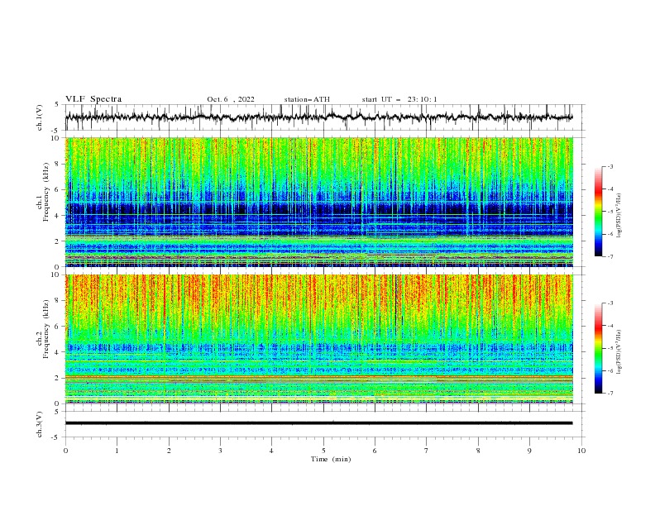Click time axis tick label "5"
Image resolution: width=655 pixels, height=506 pixels.
(x=323, y=451)
